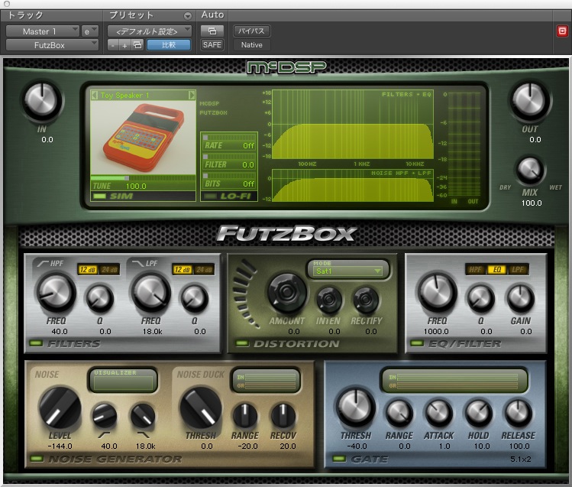
Task: Toggle the LO-FI section on/off
Action: click(210, 196)
